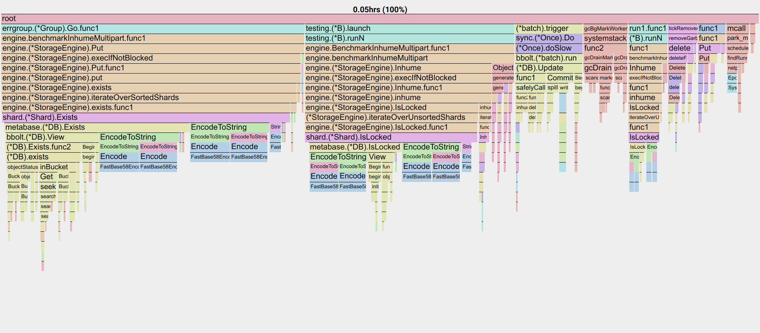This screenshot has height=333, width=760.
Task: Select the Commit frame
Action: click(x=560, y=78)
